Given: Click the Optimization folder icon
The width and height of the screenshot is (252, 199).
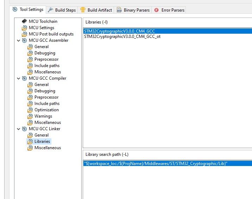Looking at the screenshot, I should 30,110.
